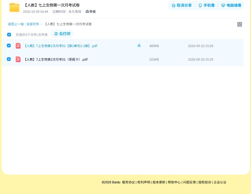Click the share title 【人教】七上生物第一次月考试卷
The image size is (251, 194).
(x=52, y=5)
